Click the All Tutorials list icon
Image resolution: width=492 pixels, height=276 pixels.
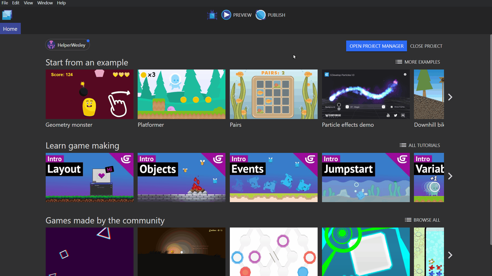403,145
